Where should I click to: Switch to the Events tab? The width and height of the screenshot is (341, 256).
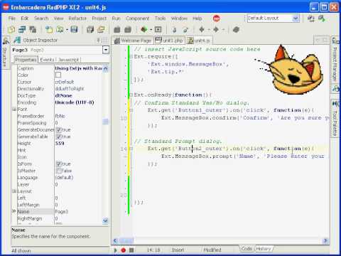click(47, 60)
